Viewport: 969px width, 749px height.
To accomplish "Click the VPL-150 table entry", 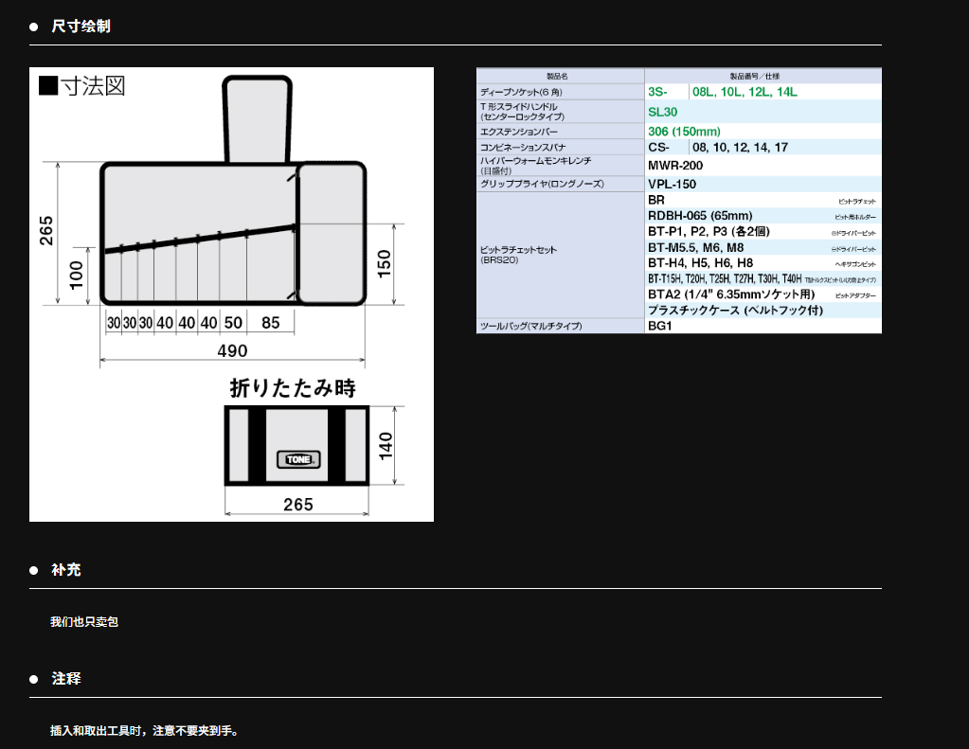I will pyautogui.click(x=672, y=184).
